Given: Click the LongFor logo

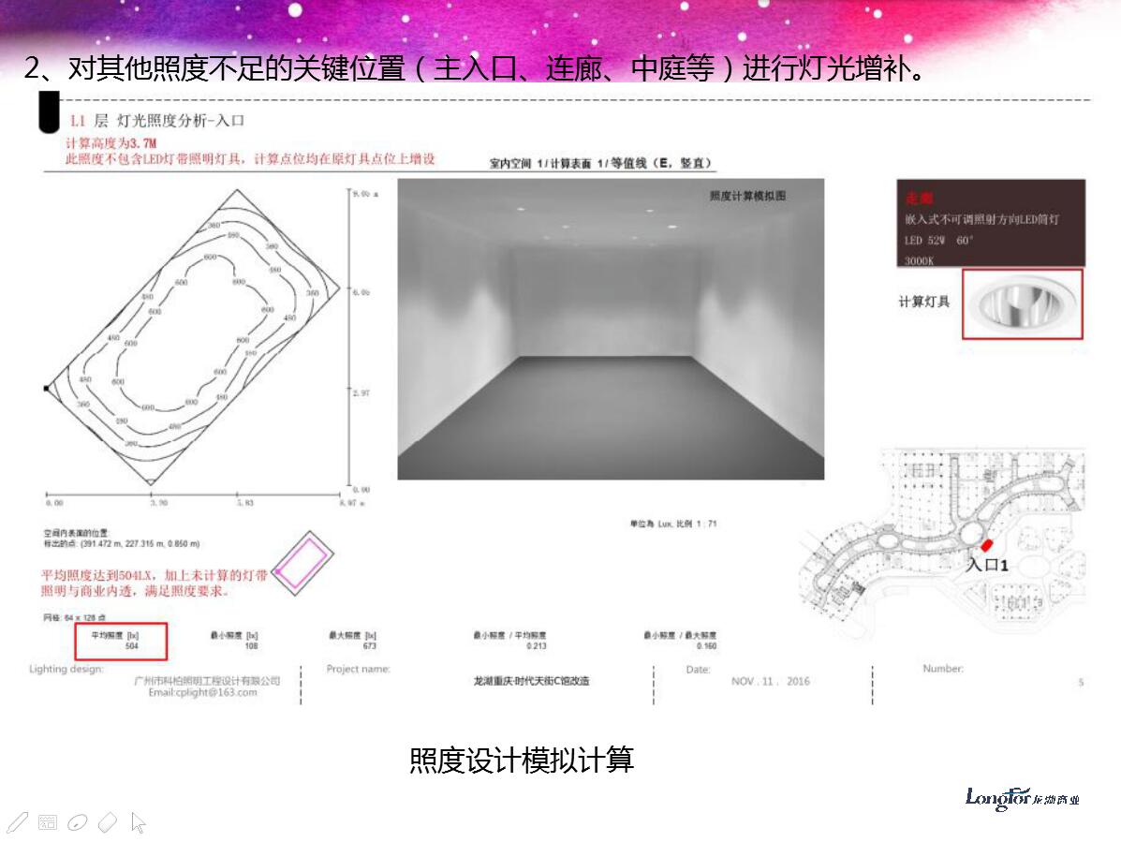Looking at the screenshot, I should [1022, 798].
